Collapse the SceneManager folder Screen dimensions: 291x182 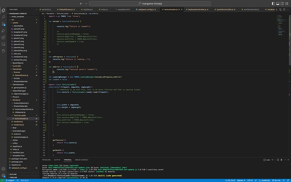tap(23, 131)
